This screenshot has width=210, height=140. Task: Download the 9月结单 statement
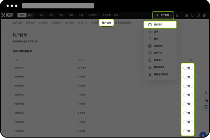pyautogui.click(x=188, y=77)
